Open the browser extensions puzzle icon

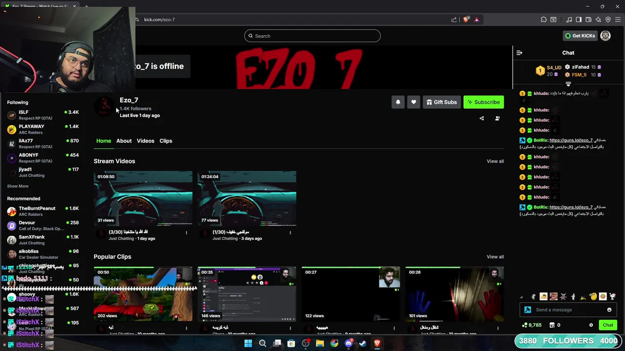pyautogui.click(x=543, y=19)
